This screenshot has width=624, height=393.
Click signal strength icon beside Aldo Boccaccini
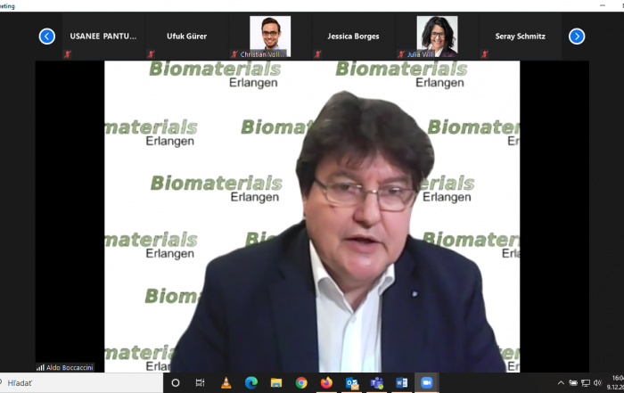(x=40, y=367)
